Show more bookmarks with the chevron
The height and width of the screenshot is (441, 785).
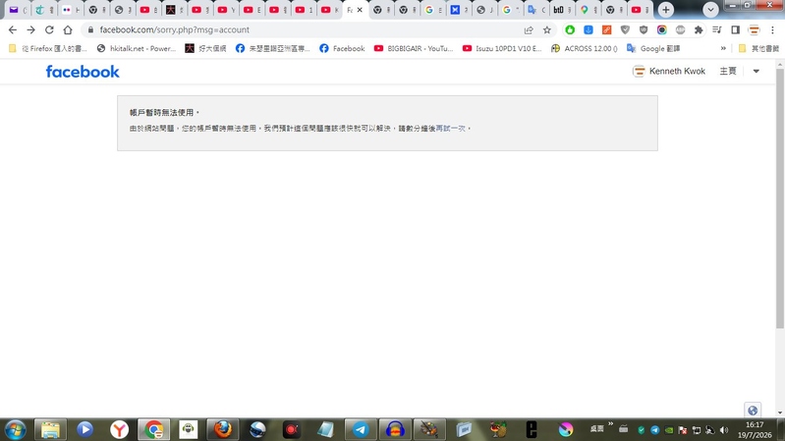(x=723, y=48)
